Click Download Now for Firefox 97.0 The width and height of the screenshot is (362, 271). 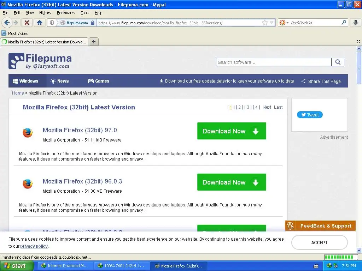(232, 131)
